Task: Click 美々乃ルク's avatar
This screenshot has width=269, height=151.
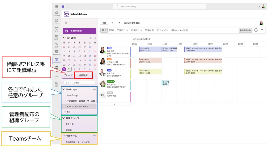Action: point(102,84)
